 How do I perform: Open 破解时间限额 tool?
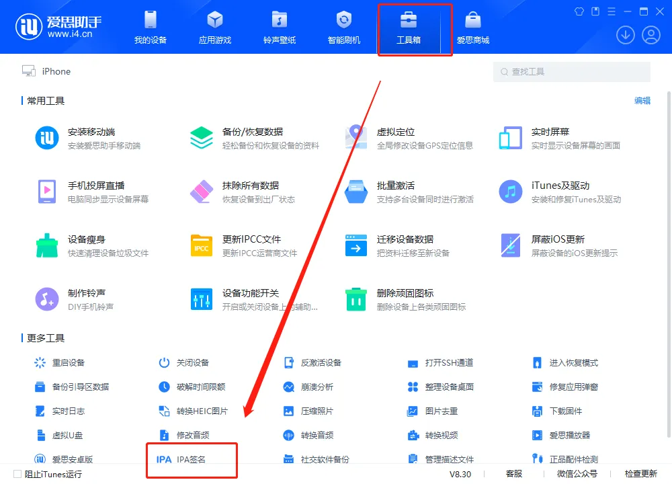click(x=192, y=387)
